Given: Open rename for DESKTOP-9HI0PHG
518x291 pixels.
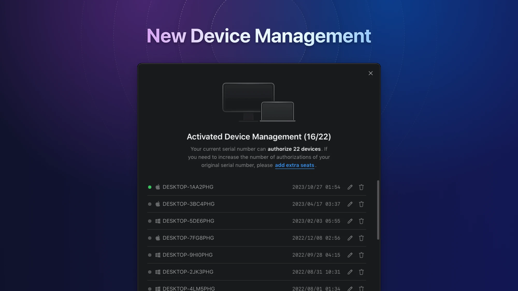Looking at the screenshot, I should pyautogui.click(x=350, y=255).
